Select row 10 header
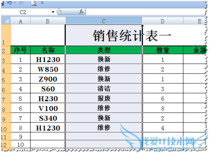This screenshot has width=211, height=155. click(x=6, y=127)
